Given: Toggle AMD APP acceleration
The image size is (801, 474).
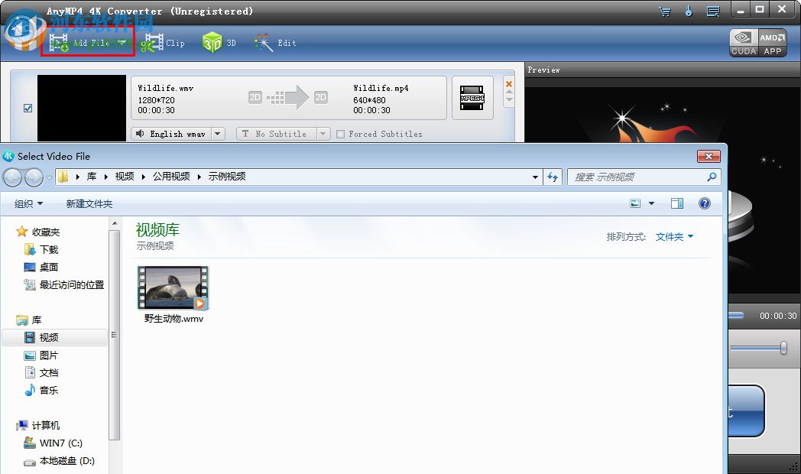Looking at the screenshot, I should pos(772,44).
